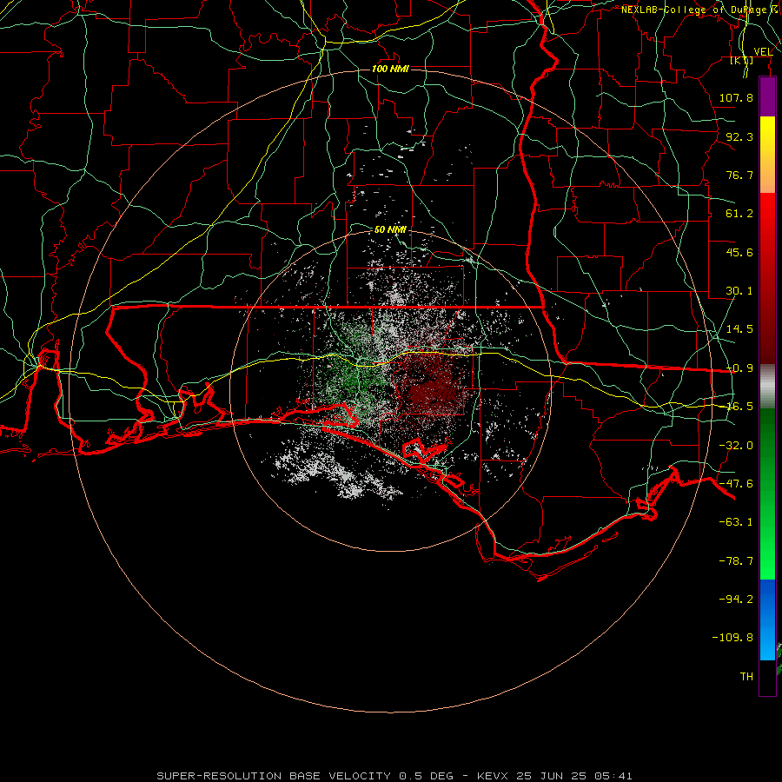Pick the gray near-zero segment of color bar
The height and width of the screenshot is (782, 782).
[767, 387]
